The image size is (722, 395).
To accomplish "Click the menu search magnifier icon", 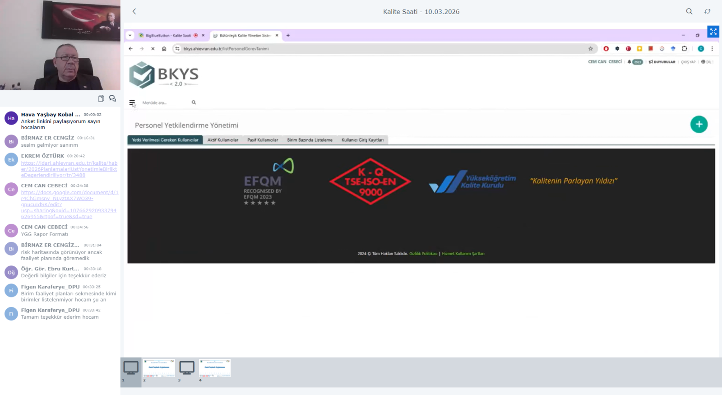I will coord(194,102).
